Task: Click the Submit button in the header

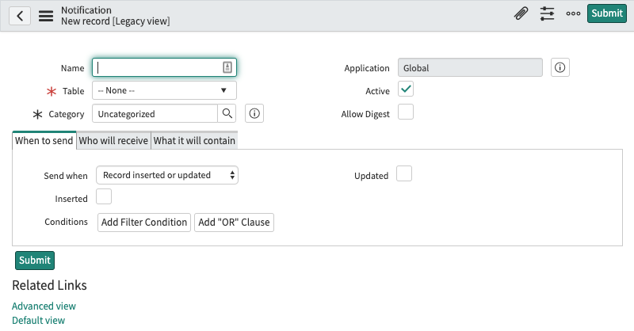Action: (x=607, y=13)
